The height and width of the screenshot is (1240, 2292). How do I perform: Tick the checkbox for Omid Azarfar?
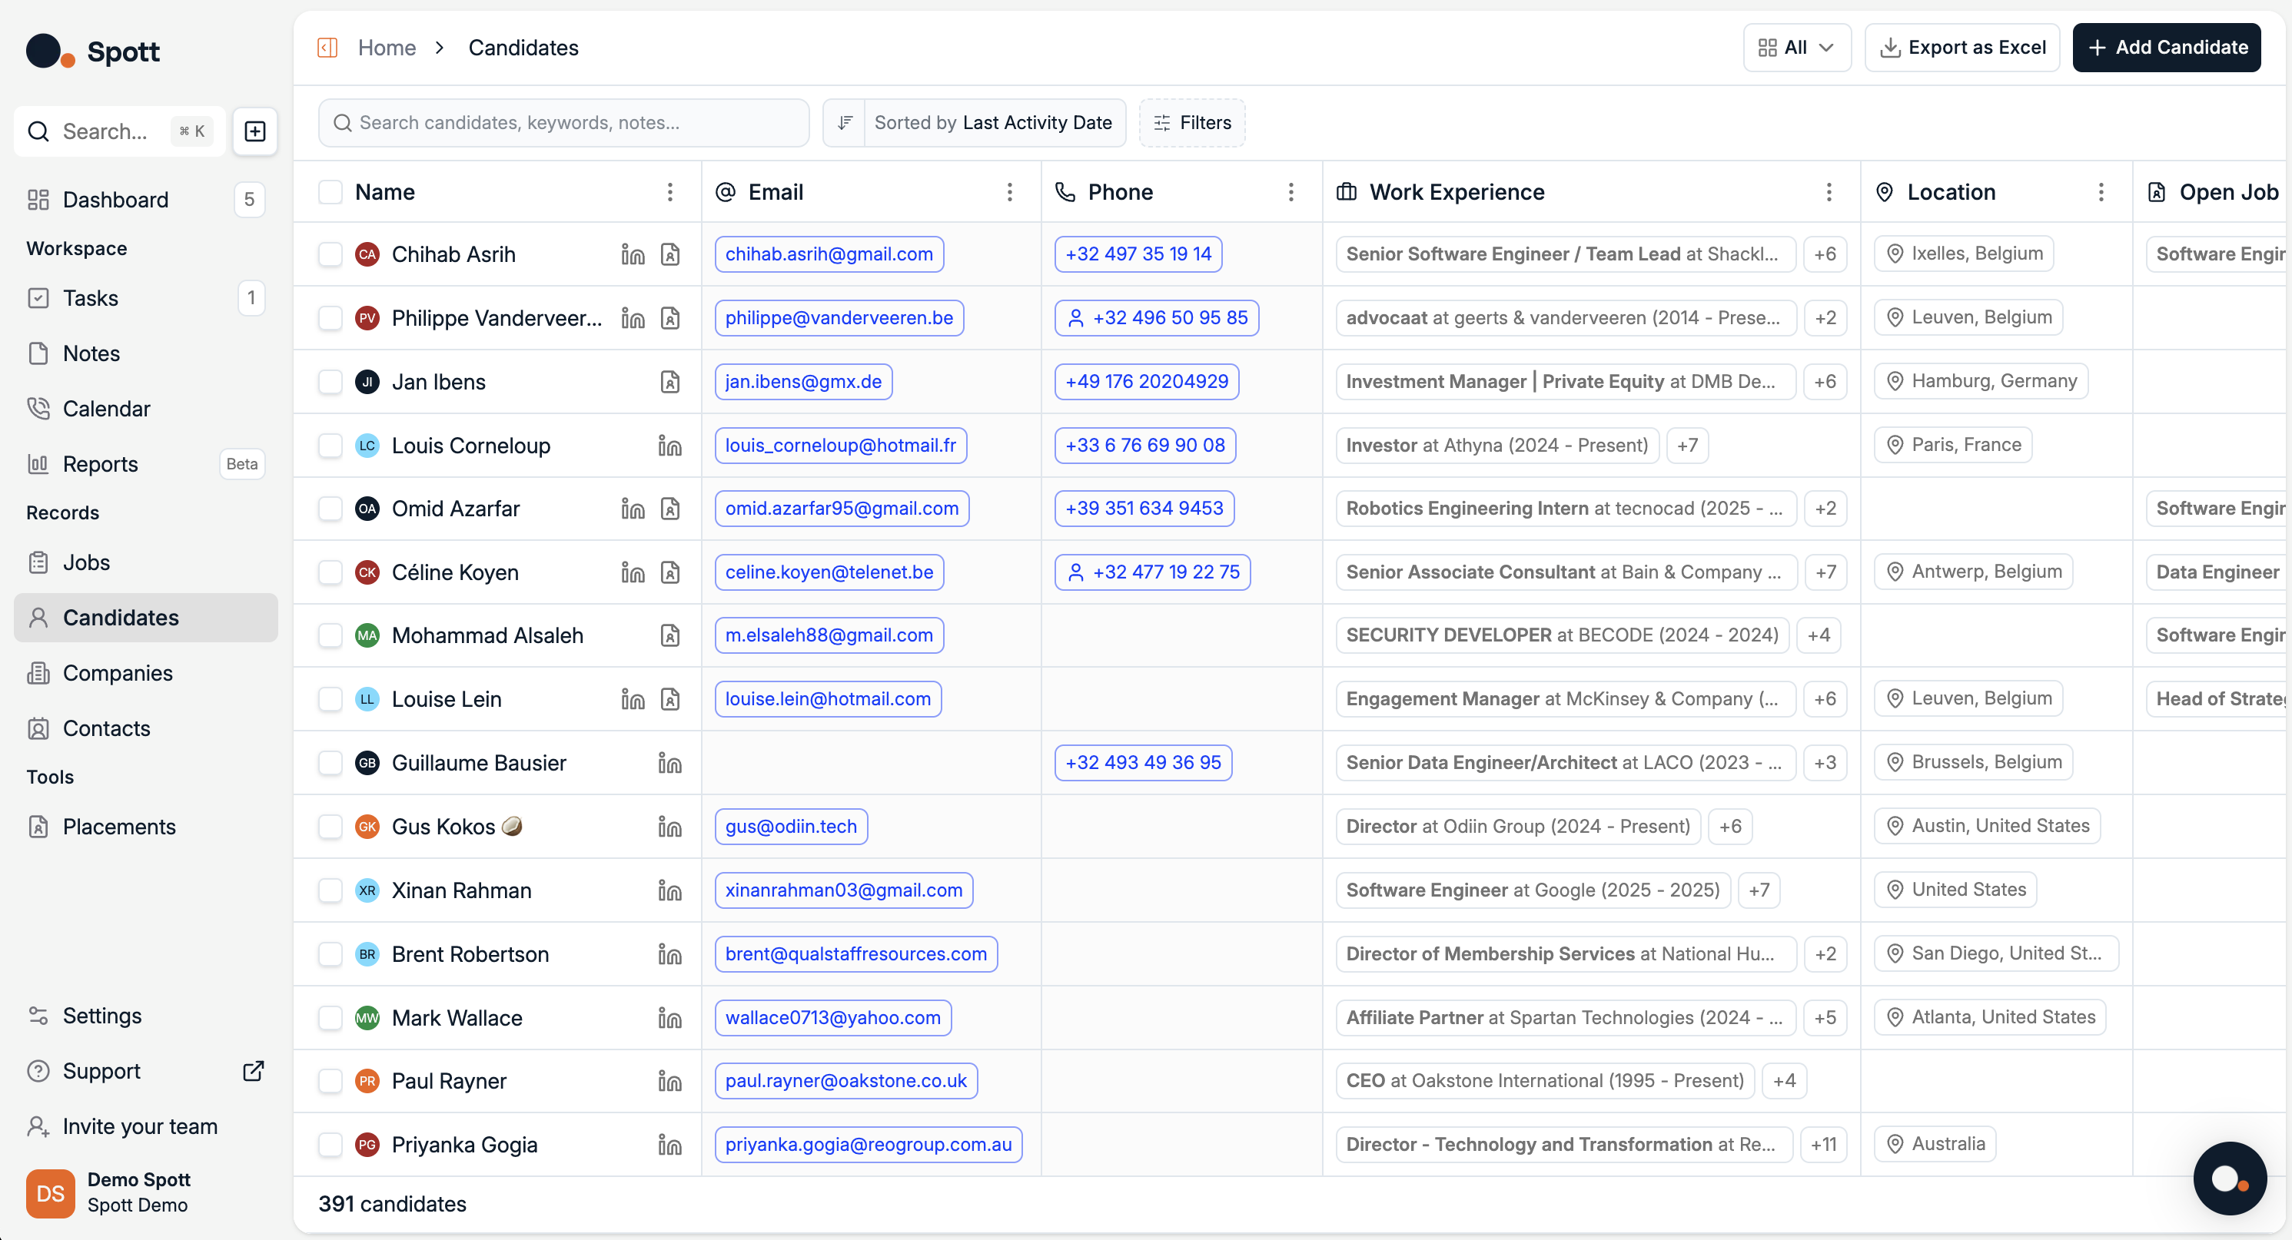(330, 509)
